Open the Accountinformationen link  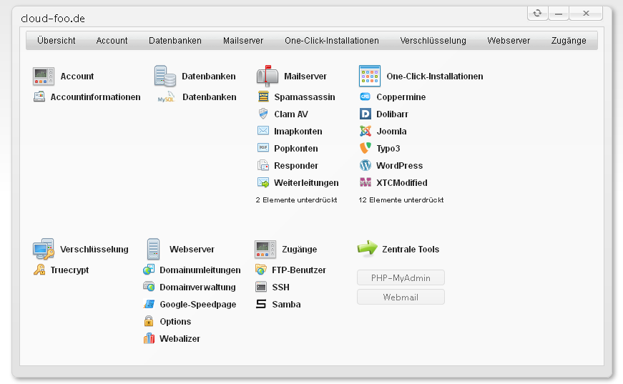click(x=95, y=97)
